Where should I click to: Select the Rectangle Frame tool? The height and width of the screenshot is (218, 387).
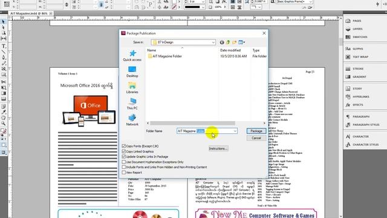pyautogui.click(x=4, y=69)
